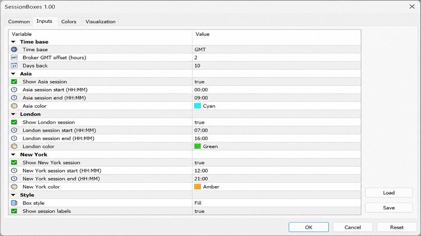Switch to the Visualization tab
421x236 pixels.
point(100,22)
